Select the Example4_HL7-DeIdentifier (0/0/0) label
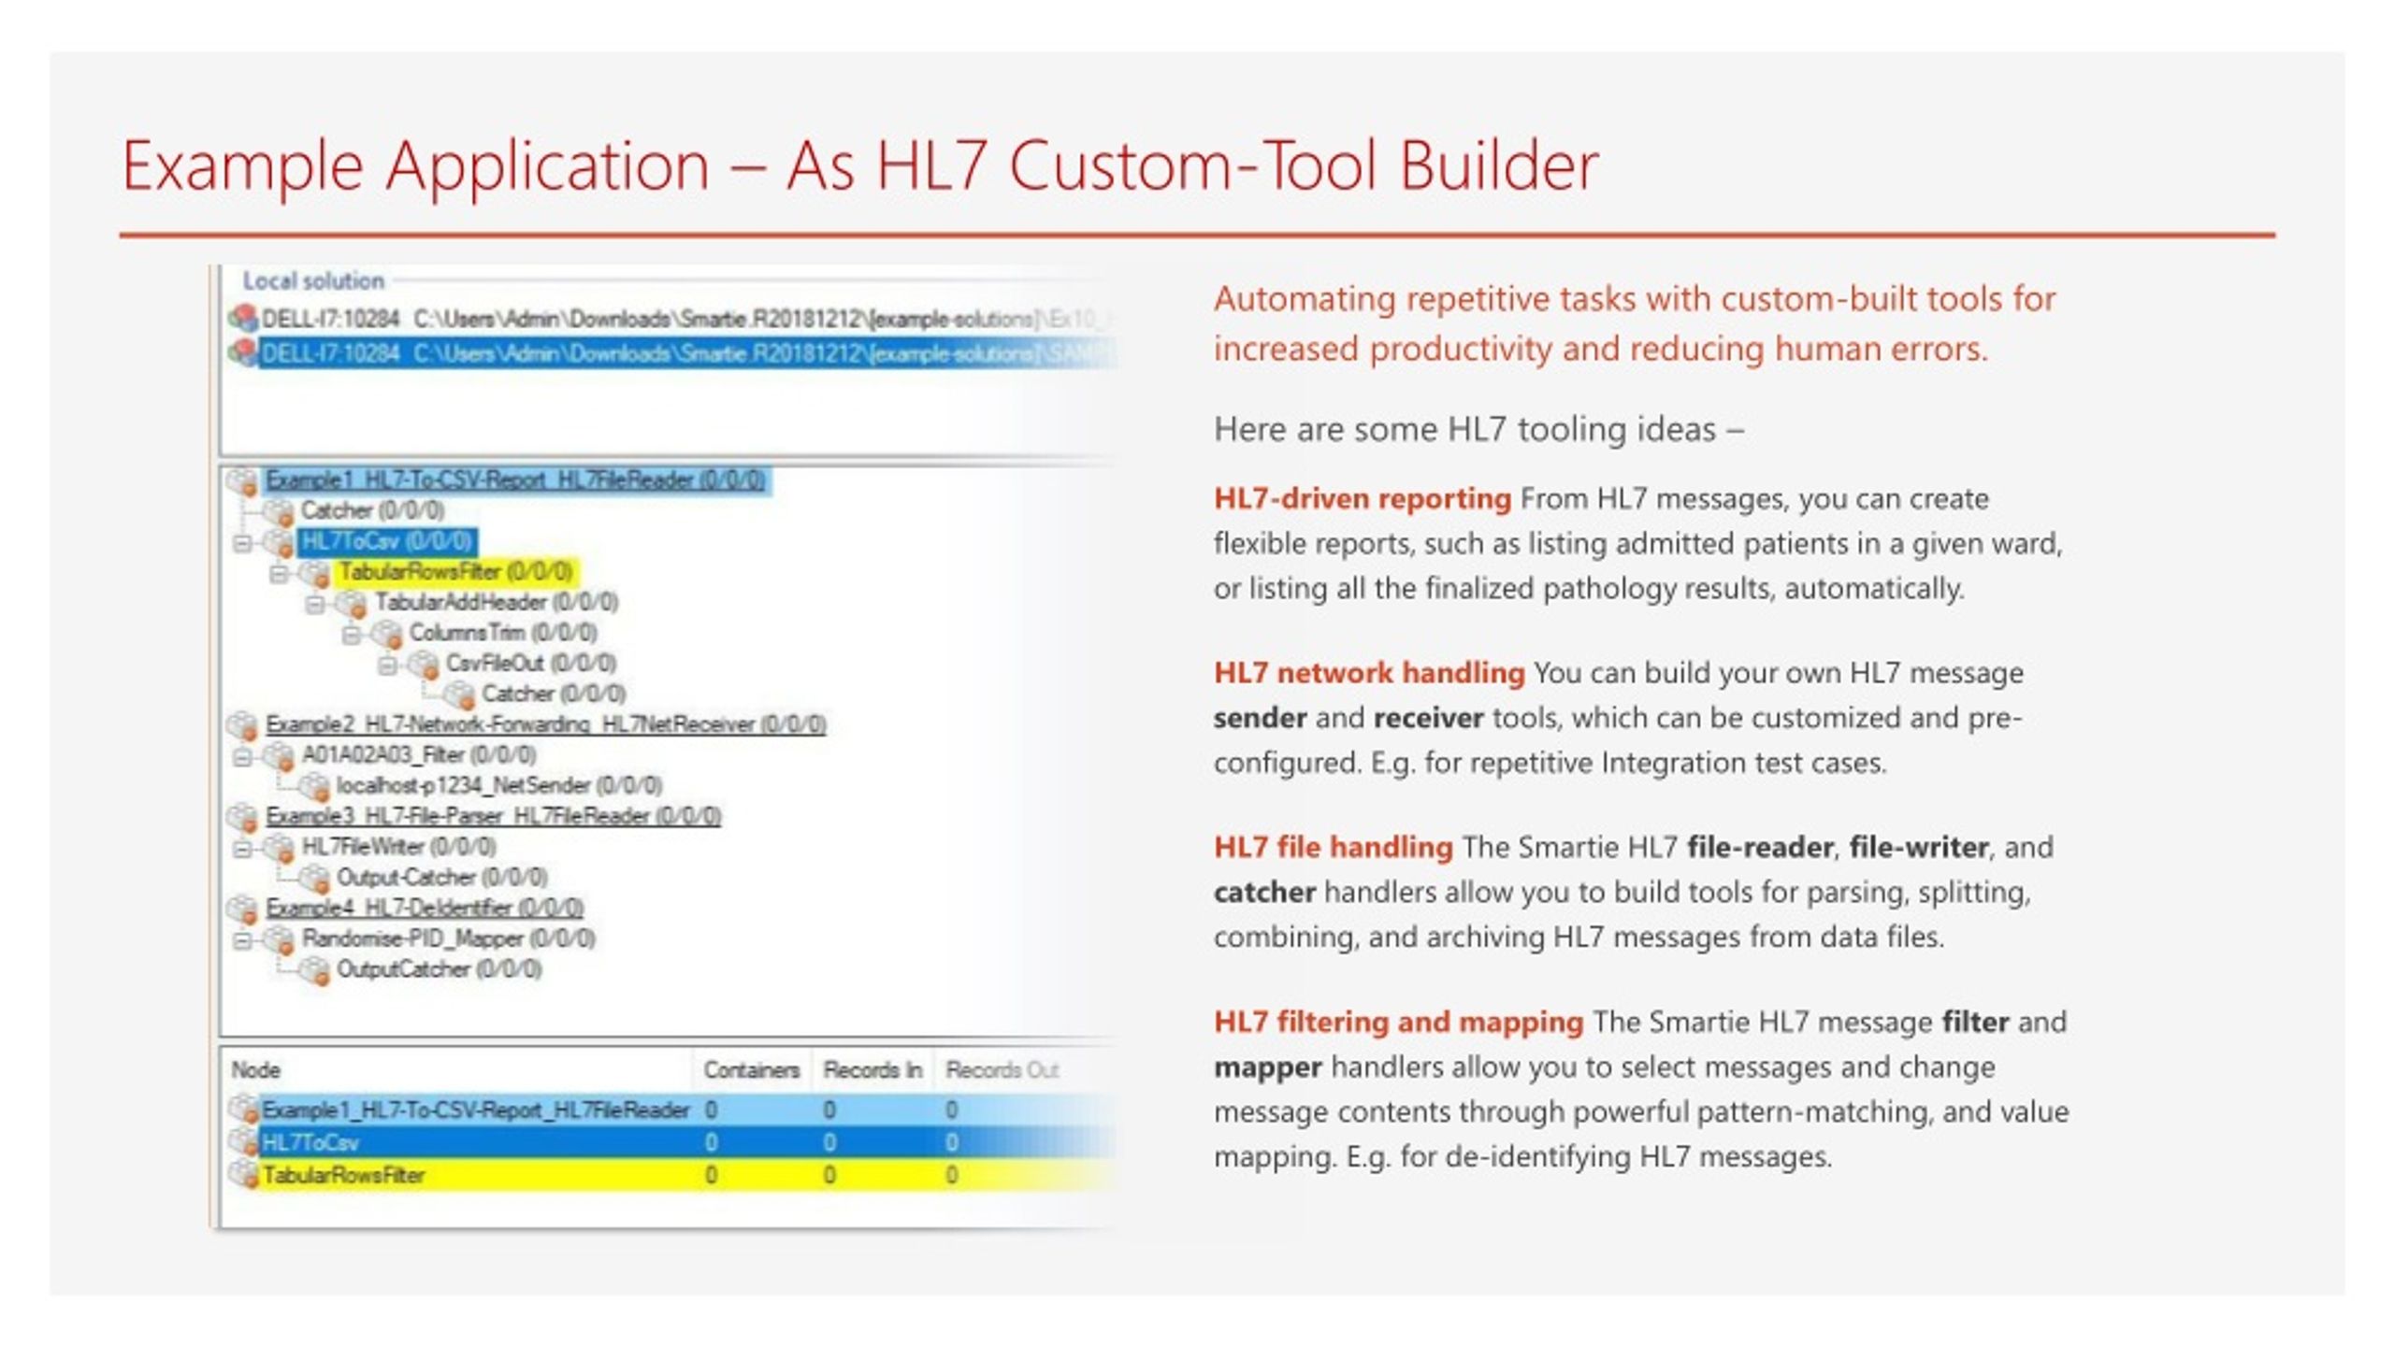Image resolution: width=2394 pixels, height=1346 pixels. coord(425,908)
